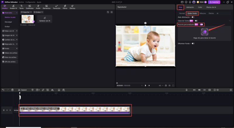Select the Máscara sub-tab
Image resolution: width=234 pixels, height=128 pixels.
pyautogui.click(x=202, y=13)
